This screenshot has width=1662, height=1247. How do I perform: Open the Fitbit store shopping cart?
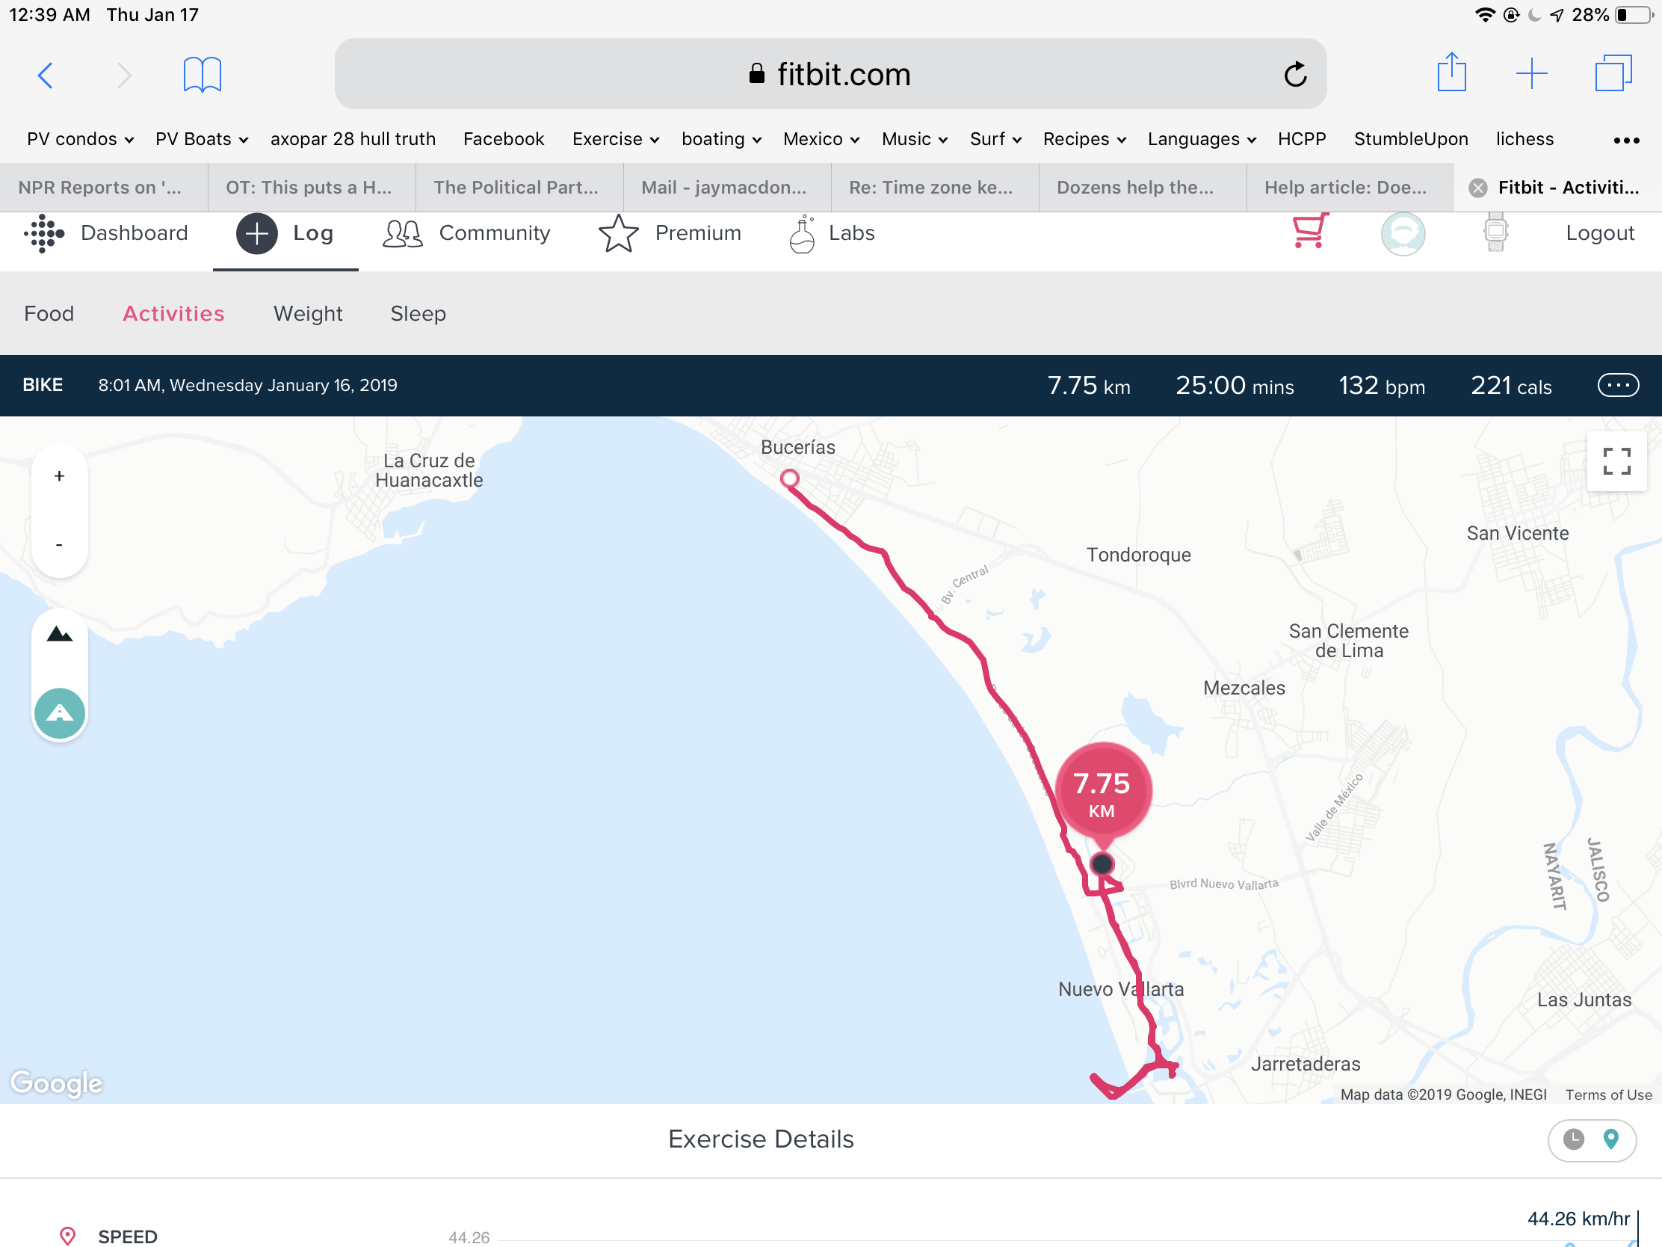[x=1309, y=232]
